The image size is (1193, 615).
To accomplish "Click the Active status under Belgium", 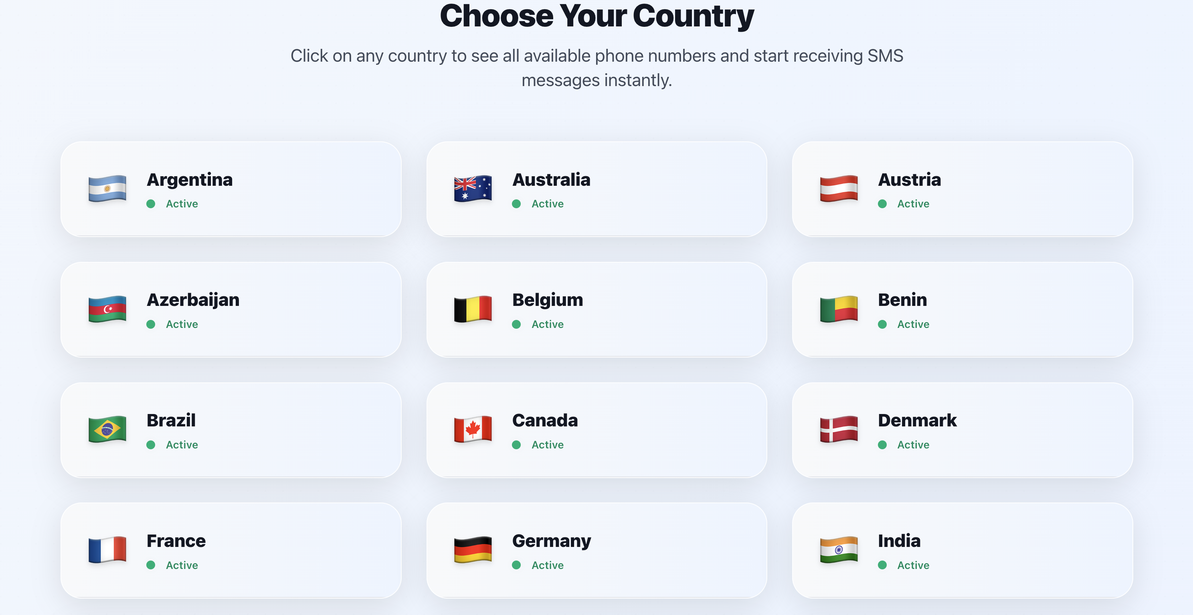I will point(547,324).
